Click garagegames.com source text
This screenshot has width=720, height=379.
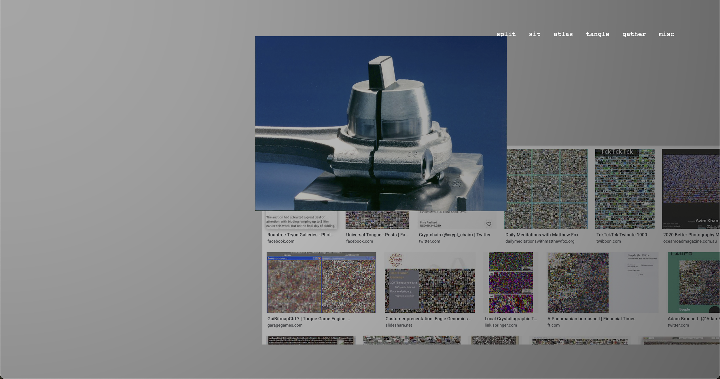pos(285,325)
